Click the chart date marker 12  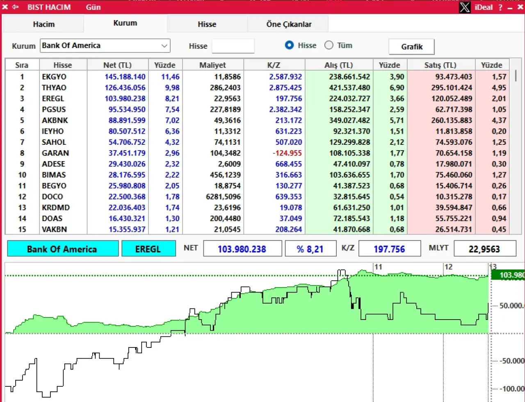(448, 267)
